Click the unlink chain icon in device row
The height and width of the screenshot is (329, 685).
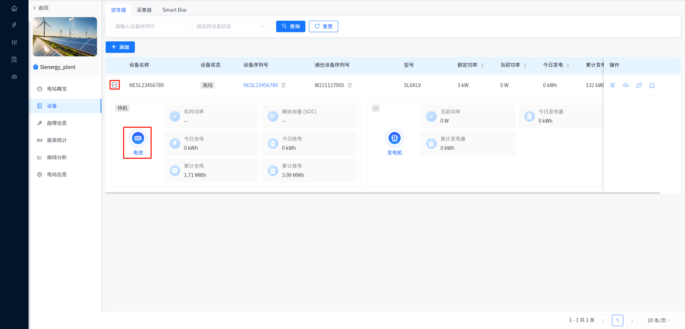pos(639,85)
